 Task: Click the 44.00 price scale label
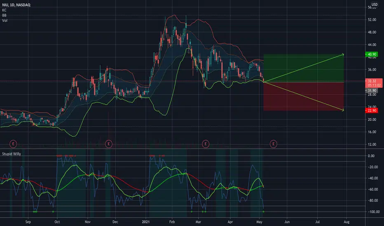372,45
